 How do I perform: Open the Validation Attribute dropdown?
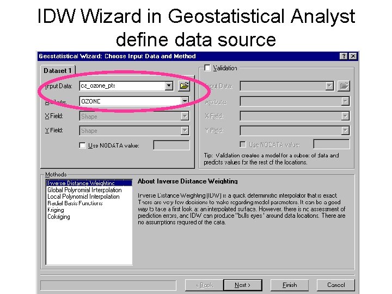pos(345,101)
